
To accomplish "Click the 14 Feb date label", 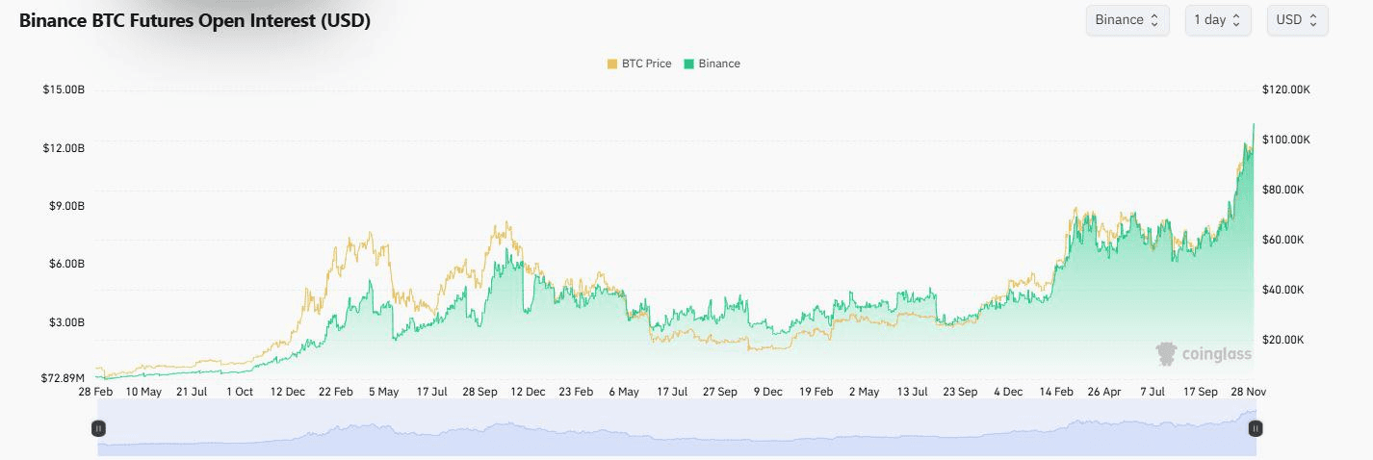I will 1056,392.
